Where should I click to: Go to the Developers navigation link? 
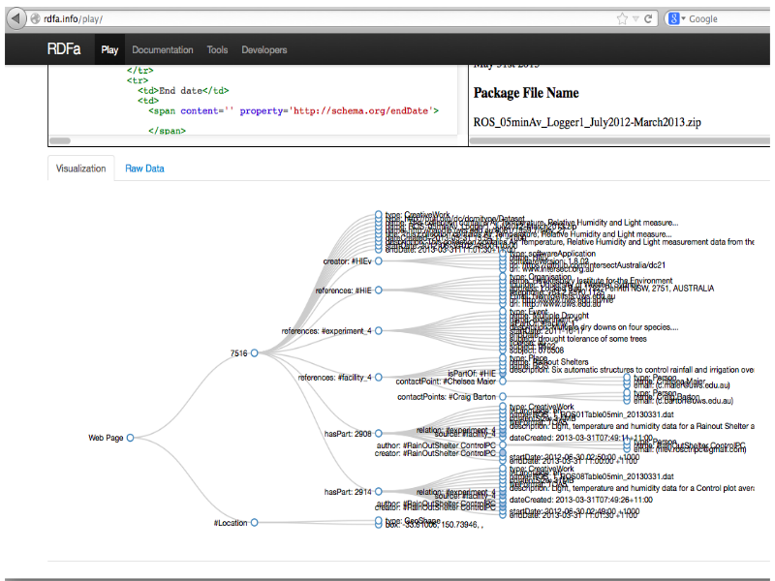click(264, 49)
